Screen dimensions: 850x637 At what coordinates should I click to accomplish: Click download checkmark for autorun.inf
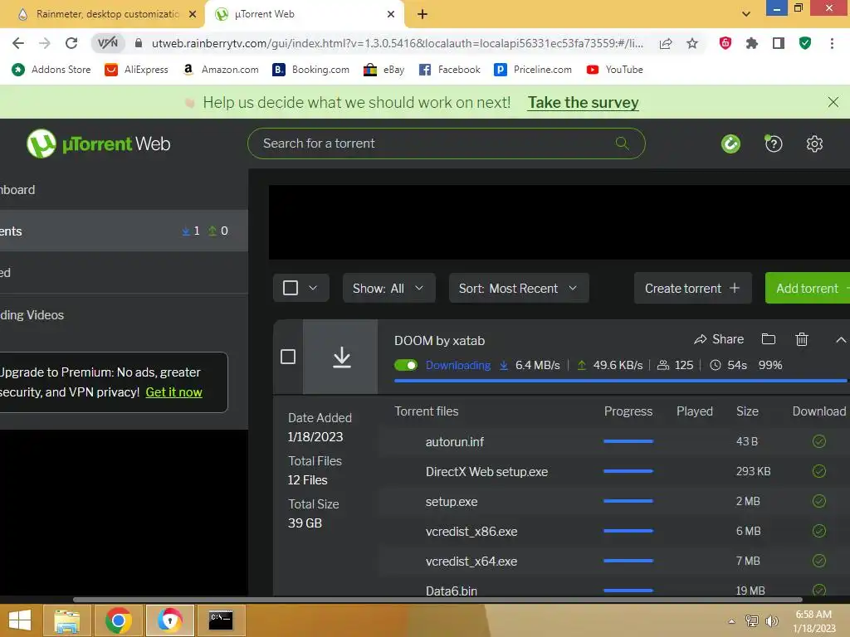[x=819, y=441]
